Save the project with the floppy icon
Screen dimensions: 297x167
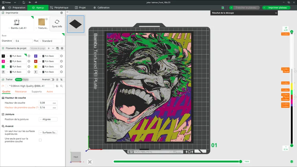point(24,2)
